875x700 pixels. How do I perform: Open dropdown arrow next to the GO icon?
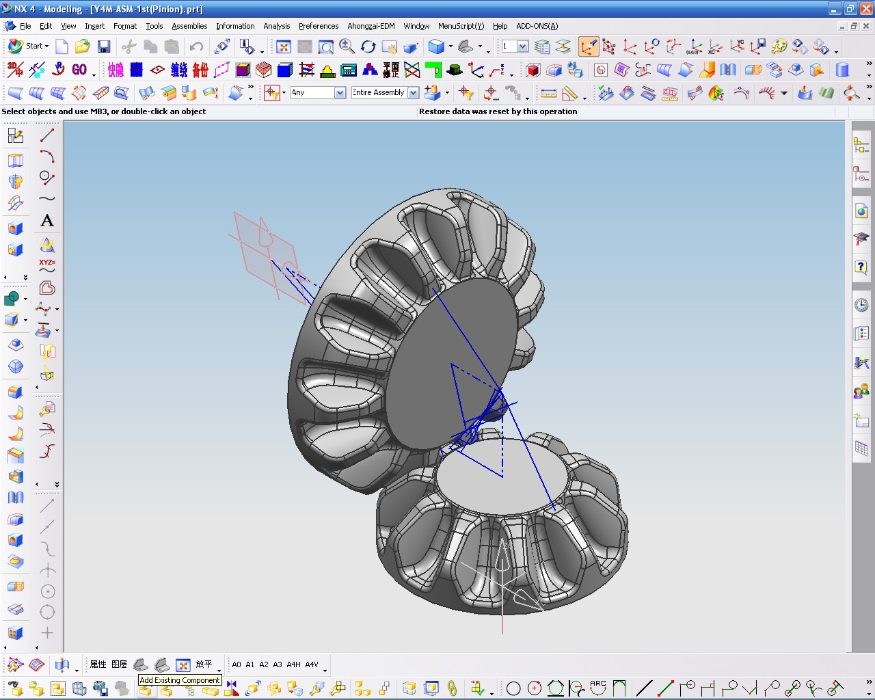click(94, 74)
